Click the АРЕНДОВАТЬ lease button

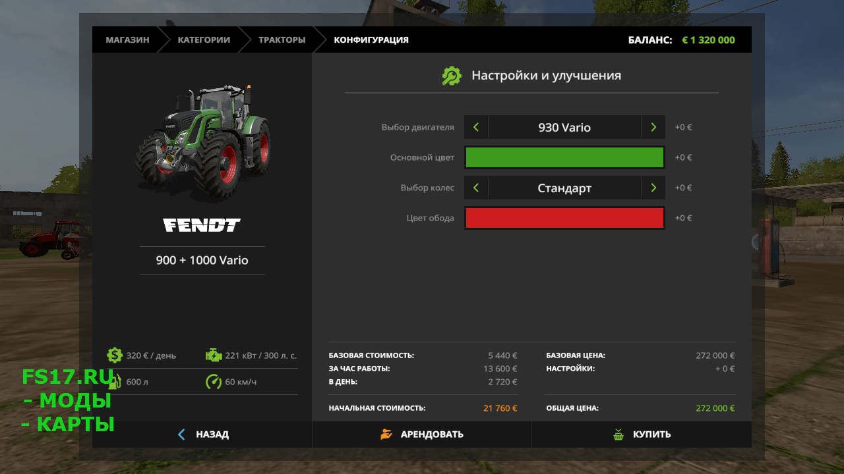pos(422,434)
